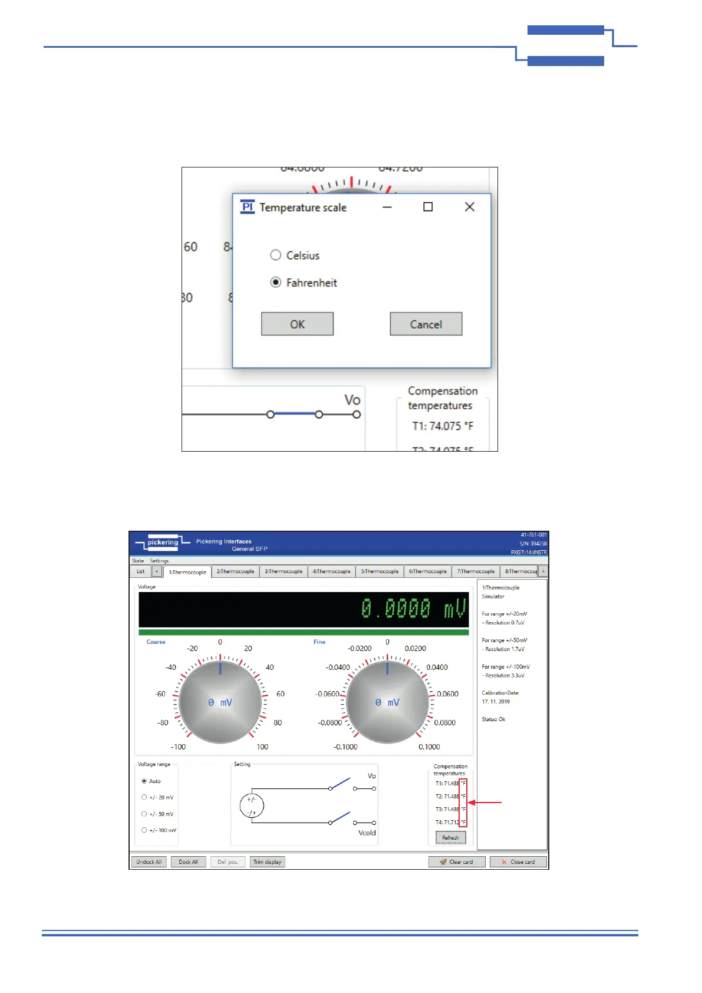Screen dimensions: 702x993
Task: Click the Fine label
Action: 319,642
